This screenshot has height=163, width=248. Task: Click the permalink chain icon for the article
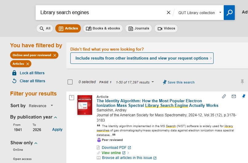pos(224,96)
